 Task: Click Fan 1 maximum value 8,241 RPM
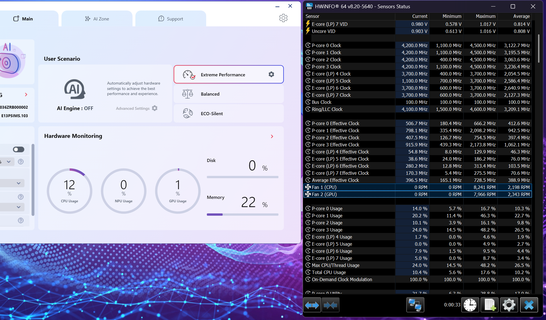point(485,187)
